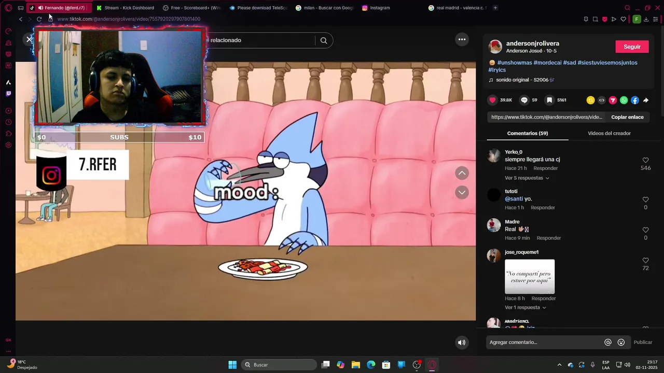Screen dimensions: 664x373
Task: Like the video with the heart icon
Action: coord(492,100)
